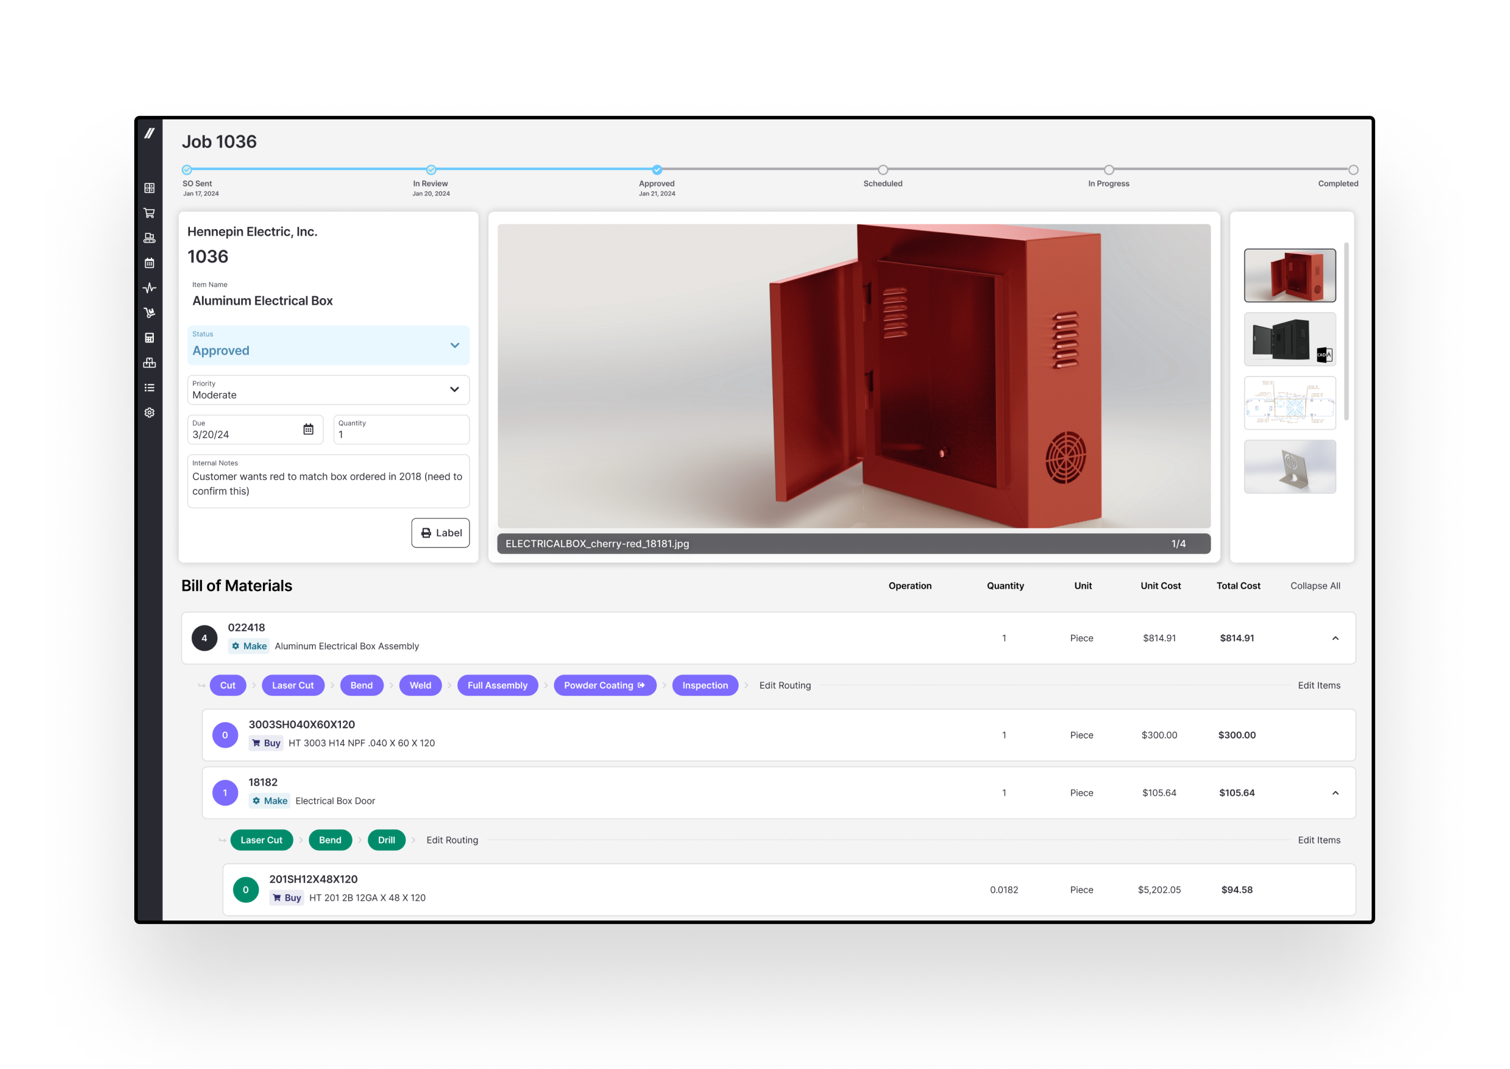Image resolution: width=1510 pixels, height=1069 pixels.
Task: Open settings via the gear icon
Action: [x=150, y=412]
